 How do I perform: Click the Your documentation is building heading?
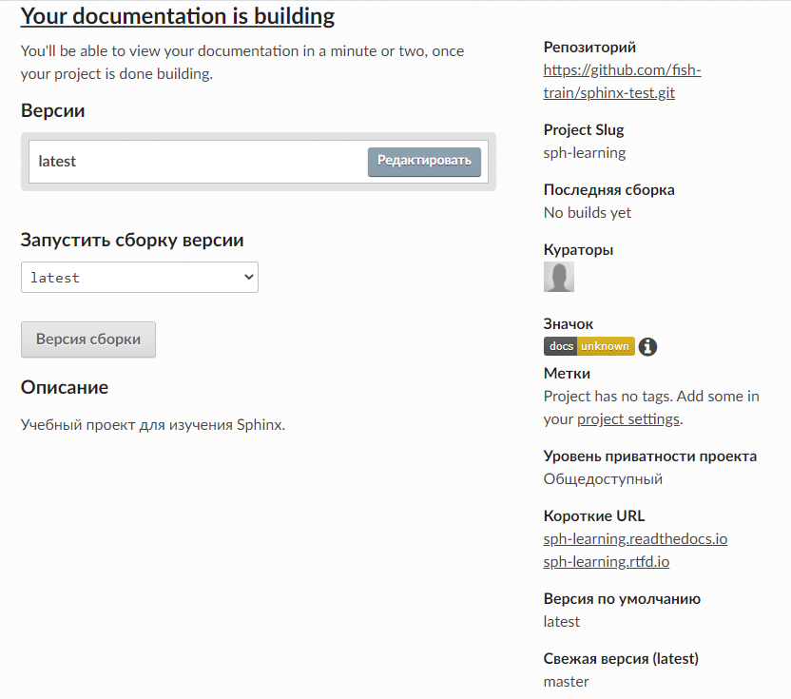[178, 16]
